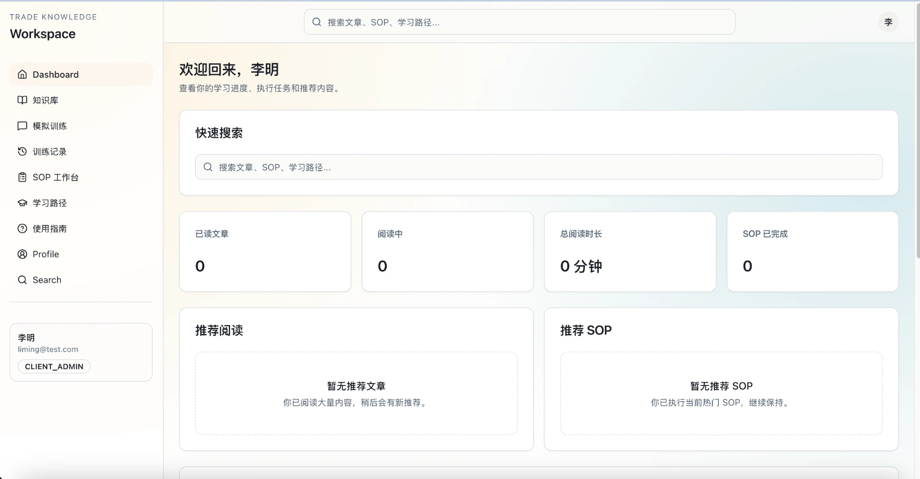Open SOP 工作台 in the sidebar
Viewport: 920px width, 479px height.
(x=81, y=177)
